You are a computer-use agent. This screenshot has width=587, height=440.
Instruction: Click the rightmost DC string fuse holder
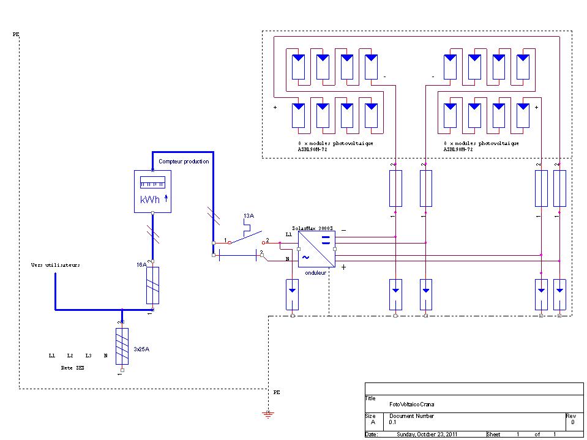pyautogui.click(x=559, y=188)
